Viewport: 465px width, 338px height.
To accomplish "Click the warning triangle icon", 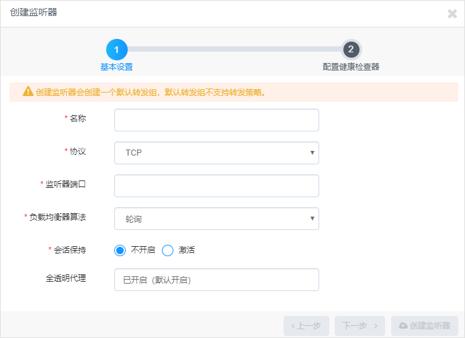I will pos(28,91).
